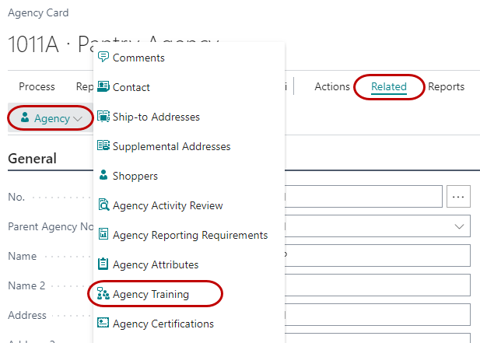Select the Actions tab

tap(332, 86)
